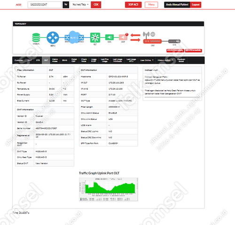
Task: Click the red ONT modem icon
Action: 152,41
